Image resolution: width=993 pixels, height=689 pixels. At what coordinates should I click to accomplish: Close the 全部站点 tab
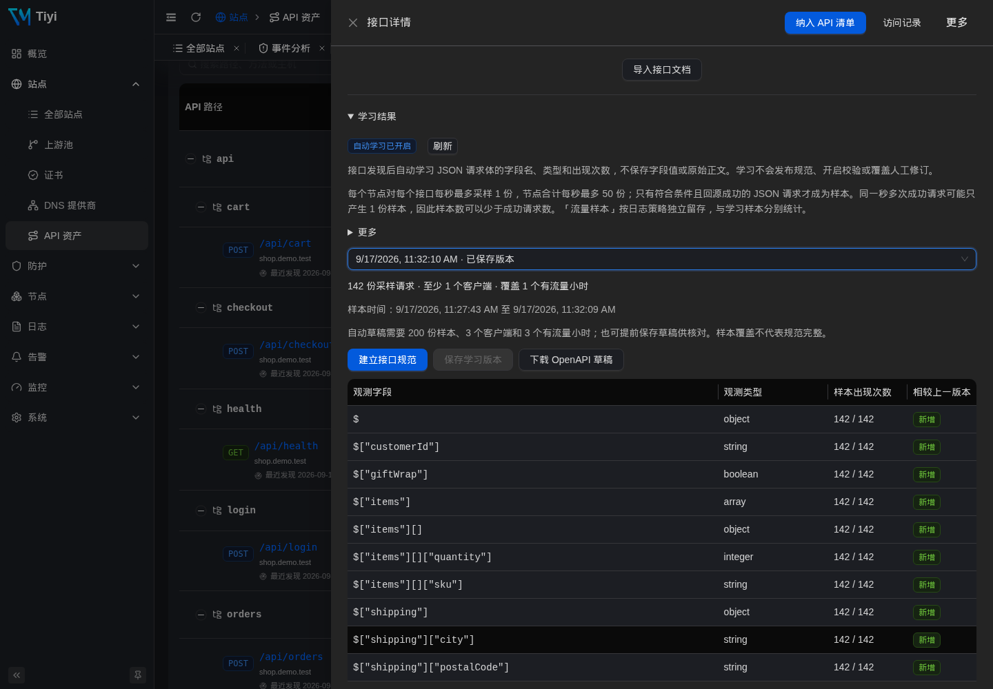[237, 48]
